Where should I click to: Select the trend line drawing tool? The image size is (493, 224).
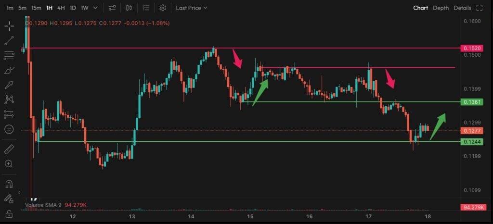[9, 41]
